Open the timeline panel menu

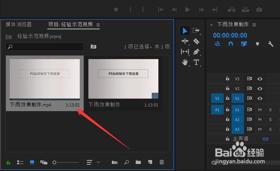pyautogui.click(x=254, y=25)
